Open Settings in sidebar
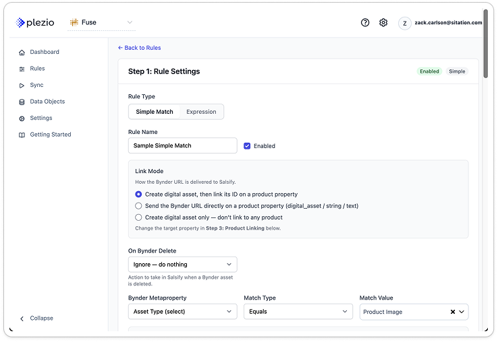The image size is (498, 342). pyautogui.click(x=41, y=118)
